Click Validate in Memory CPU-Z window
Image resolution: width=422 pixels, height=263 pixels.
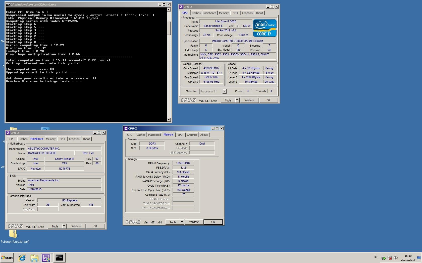[194, 222]
